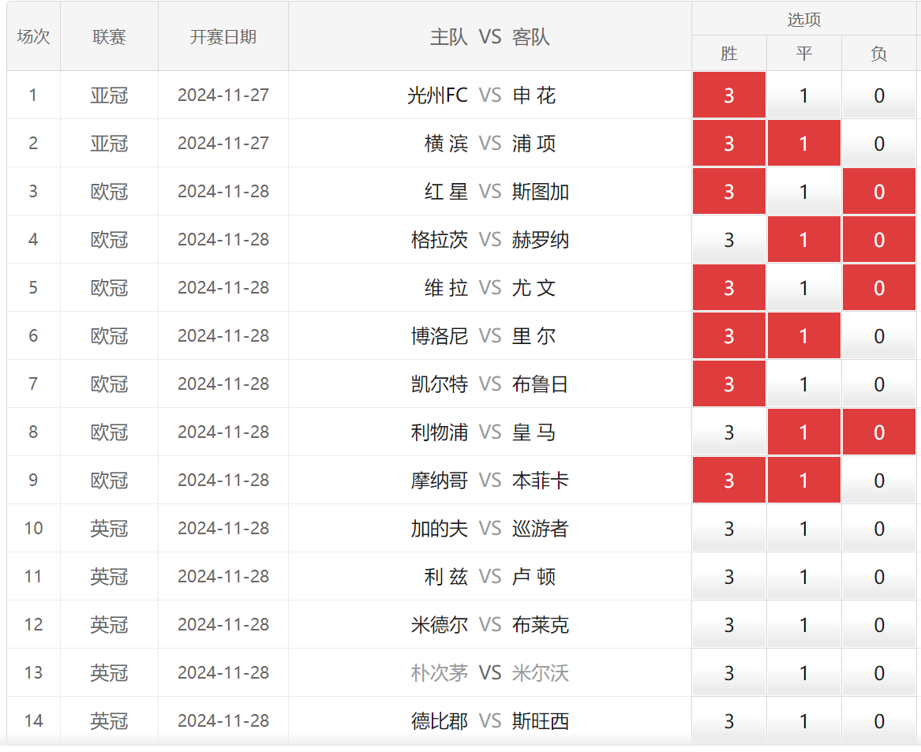Click 英冠 league cell in row 14
This screenshot has width=921, height=752.
click(x=109, y=721)
